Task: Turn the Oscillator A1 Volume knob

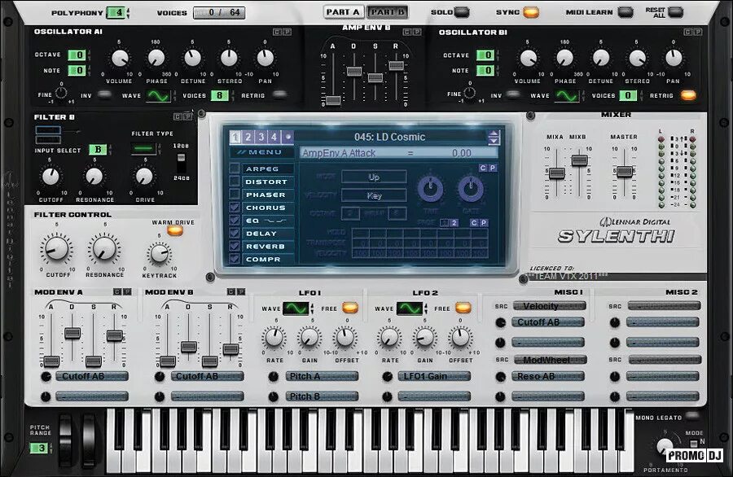Action: [x=120, y=59]
